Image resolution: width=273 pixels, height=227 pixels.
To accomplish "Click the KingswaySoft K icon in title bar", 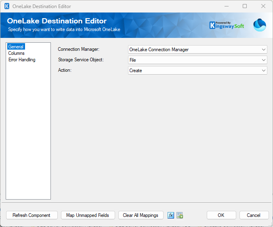I will pos(7,6).
